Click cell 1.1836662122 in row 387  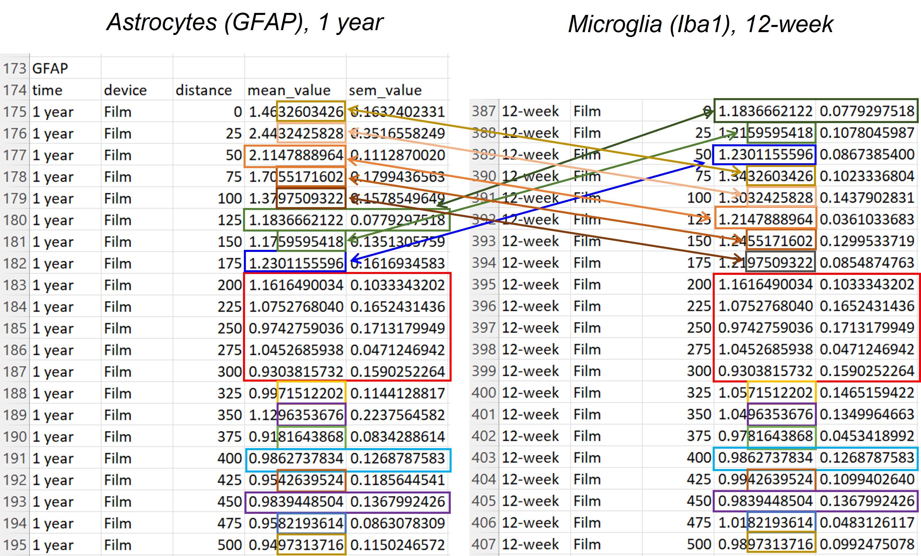[x=765, y=111]
